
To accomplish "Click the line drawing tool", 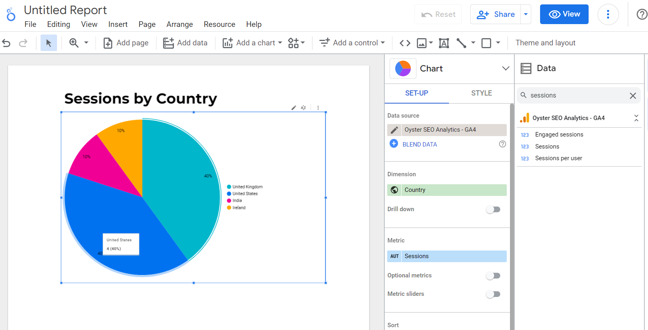I will 461,43.
